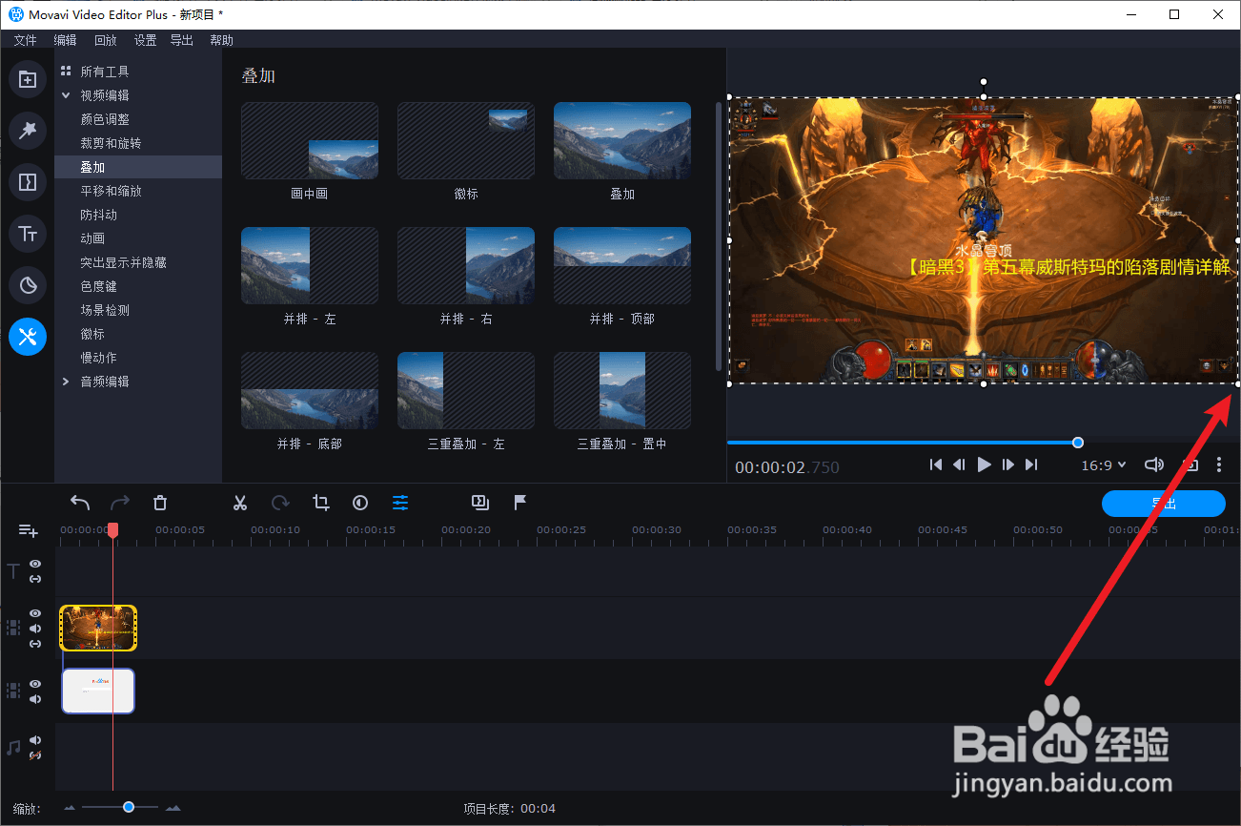Open the three-dot player options menu

click(x=1219, y=465)
